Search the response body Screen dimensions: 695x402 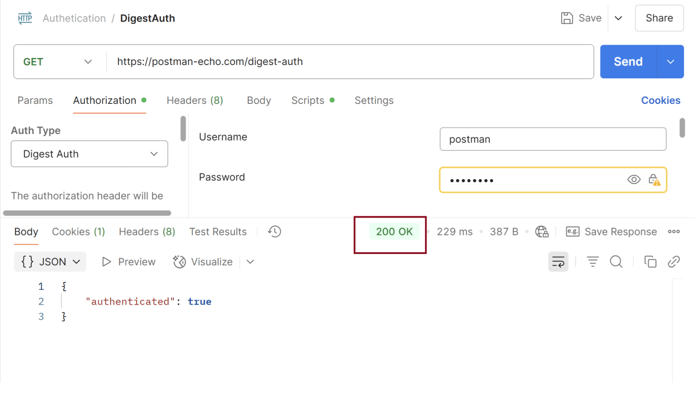[616, 262]
